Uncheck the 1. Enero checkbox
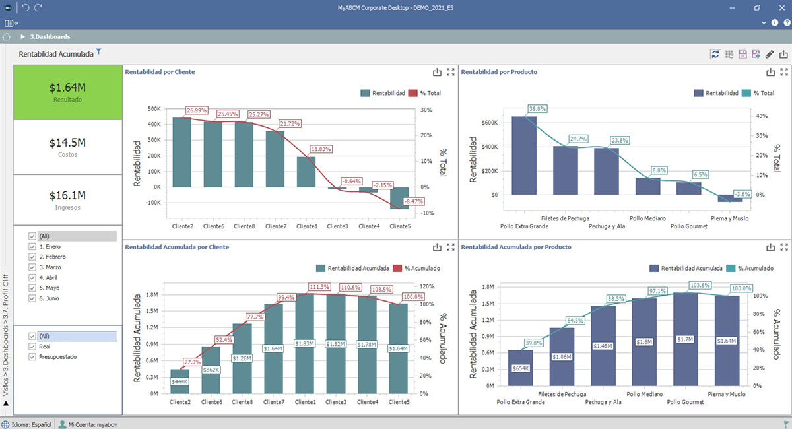 coord(32,246)
